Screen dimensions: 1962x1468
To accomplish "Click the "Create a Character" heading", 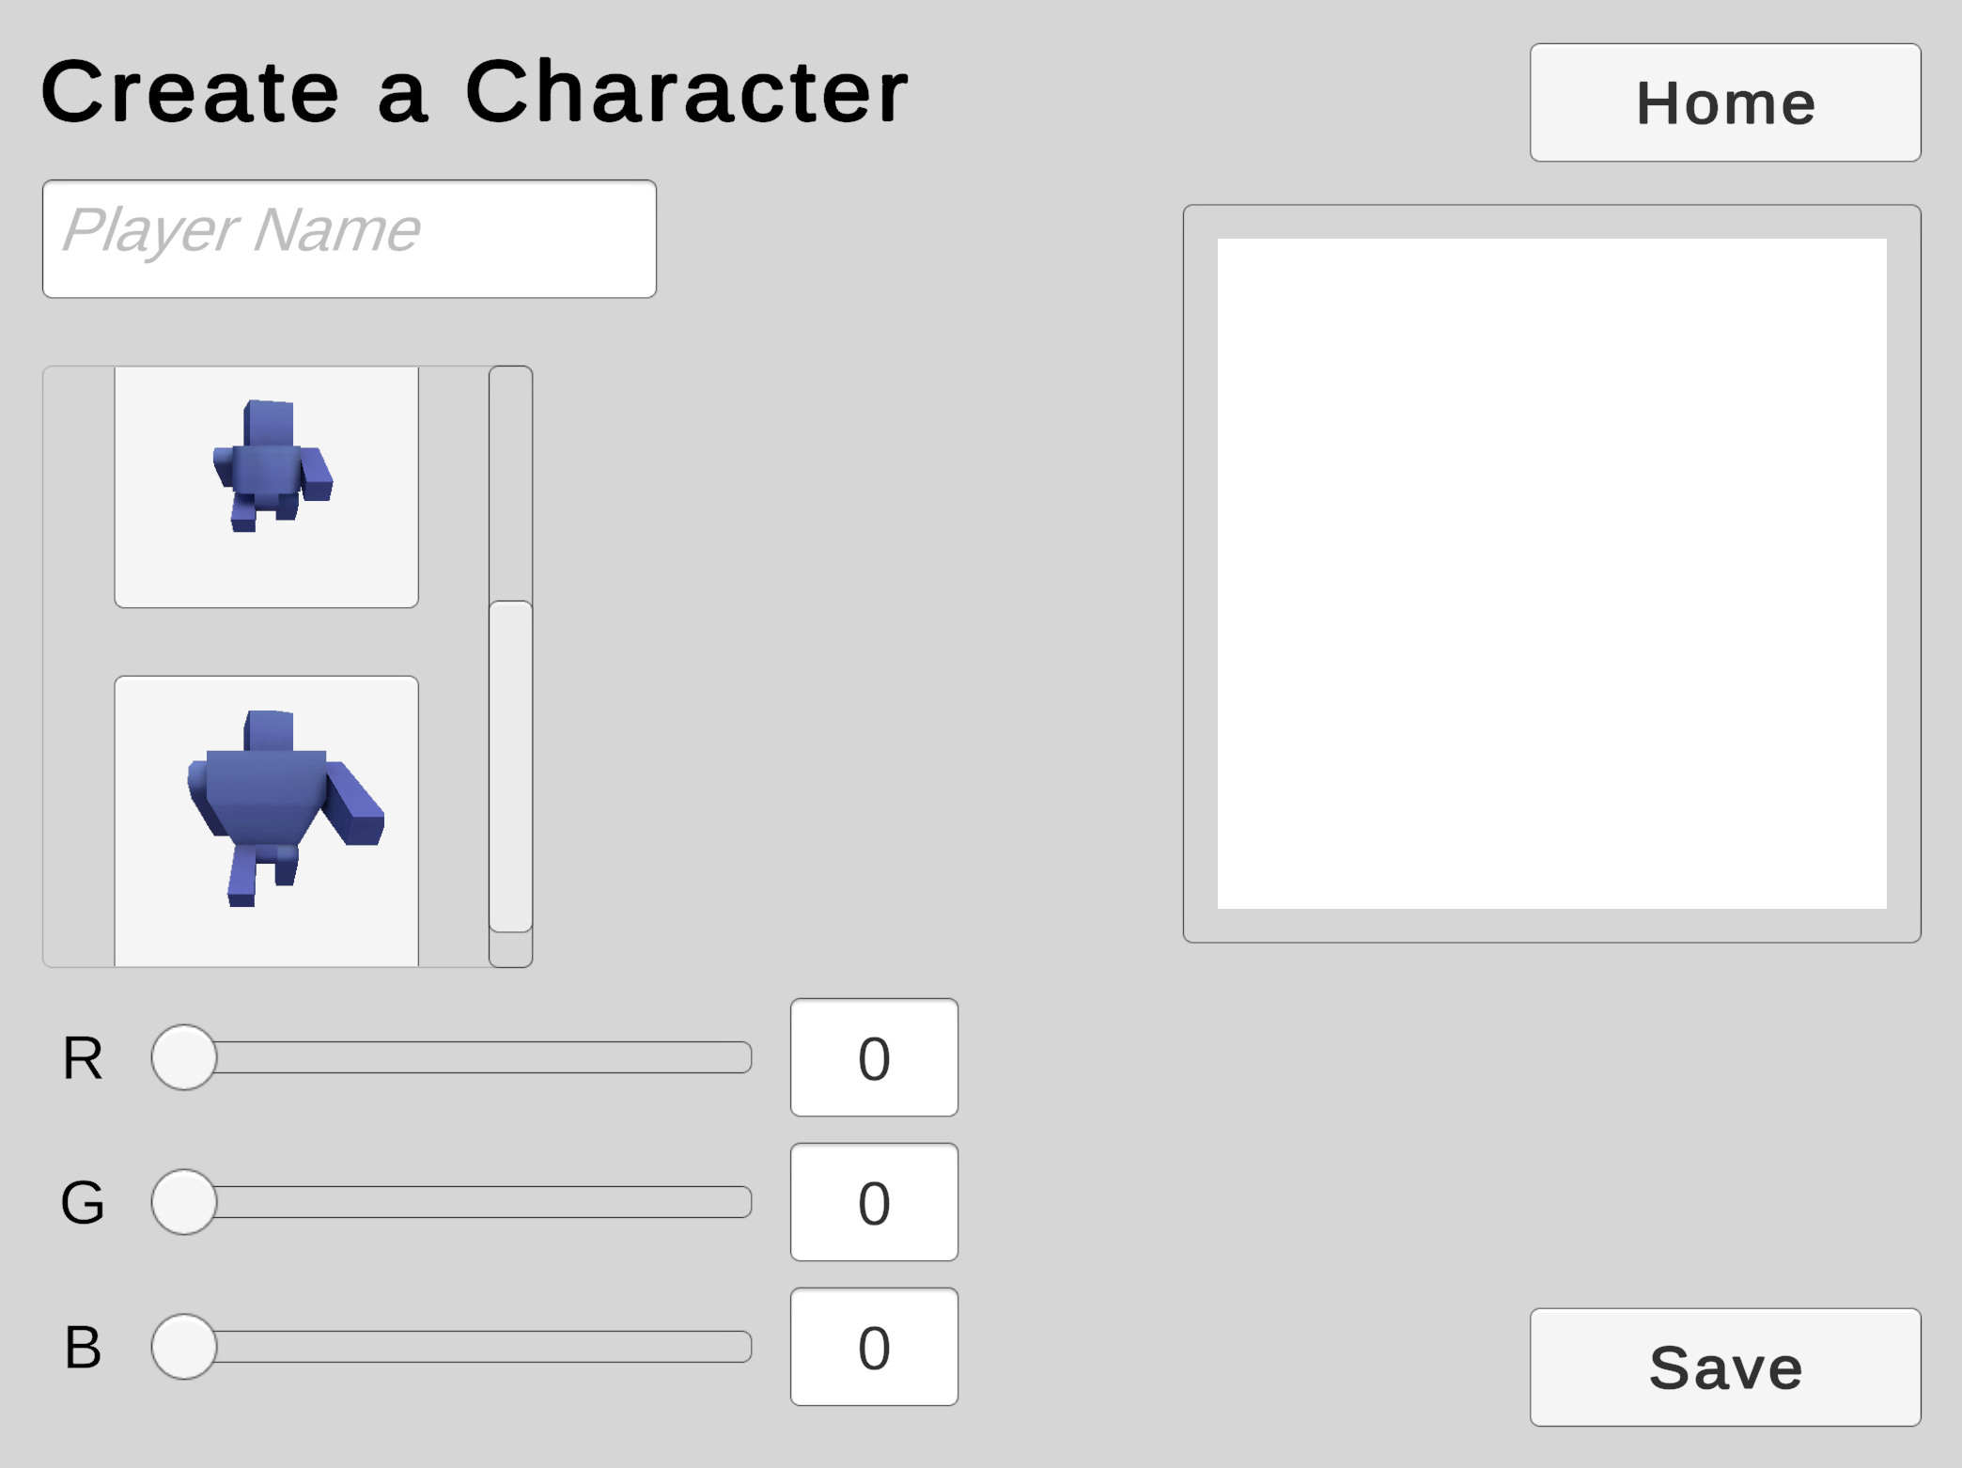I will [x=475, y=91].
